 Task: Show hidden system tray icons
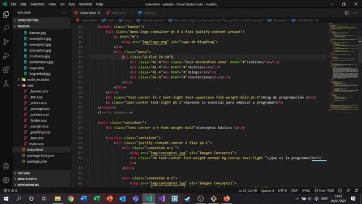(298, 199)
